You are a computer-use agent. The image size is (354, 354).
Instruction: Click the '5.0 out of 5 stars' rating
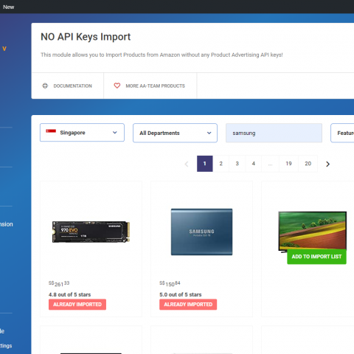pyautogui.click(x=181, y=294)
